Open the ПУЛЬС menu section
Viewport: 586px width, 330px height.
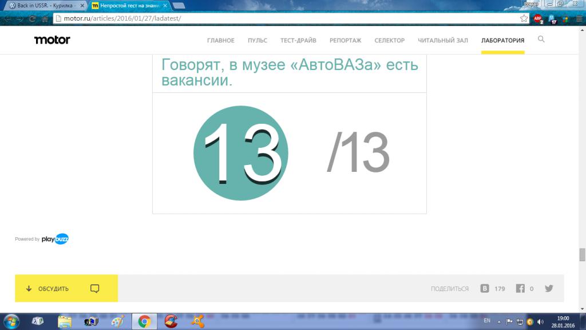coord(258,41)
